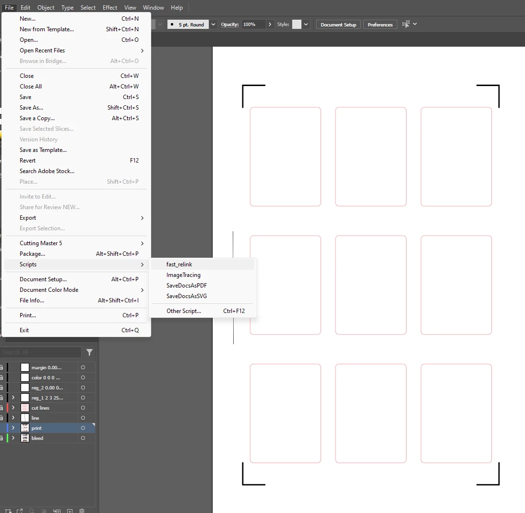
Task: Click the Collect for Export icon
Action: pyautogui.click(x=19, y=511)
